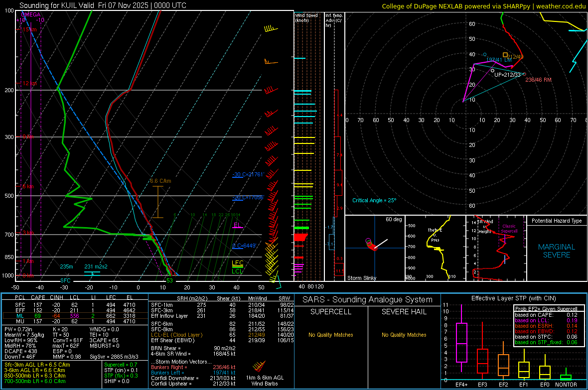Click the 'Bunkers Left = 197/41 kt' line
Viewport: 588px width, 390px height.
193,373
